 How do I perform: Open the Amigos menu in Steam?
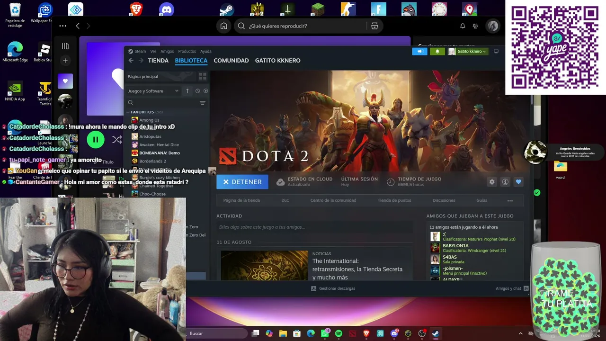click(x=167, y=51)
